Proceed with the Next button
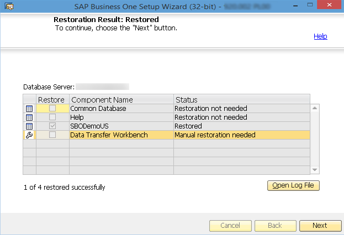Image resolution: width=344 pixels, height=235 pixels. click(x=320, y=226)
